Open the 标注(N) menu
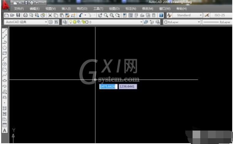This screenshot has height=144, width=233. pos(131,9)
